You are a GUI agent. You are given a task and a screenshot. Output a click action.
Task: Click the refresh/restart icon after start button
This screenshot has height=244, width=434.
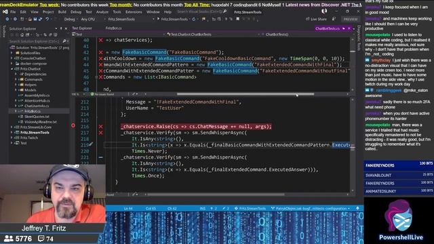[x=194, y=19]
